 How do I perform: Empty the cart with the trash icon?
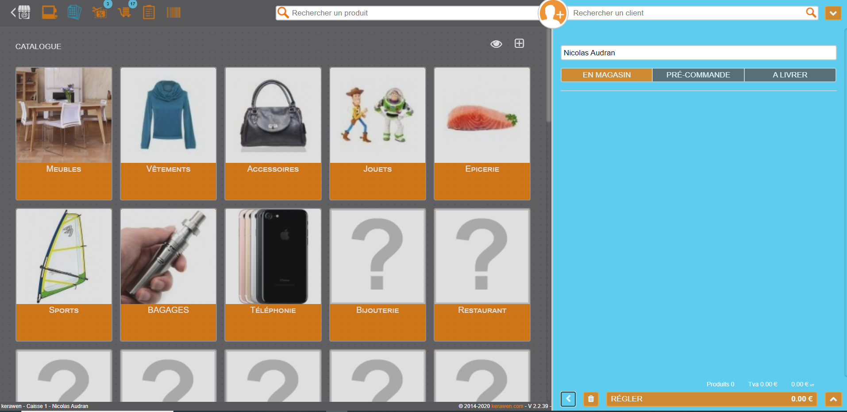click(x=591, y=399)
